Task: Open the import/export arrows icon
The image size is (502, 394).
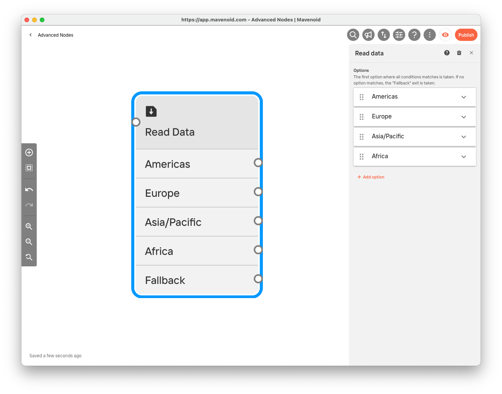Action: click(x=384, y=35)
